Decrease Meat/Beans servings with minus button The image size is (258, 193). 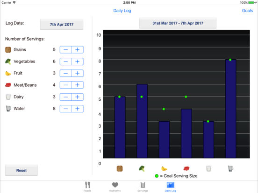tap(65, 85)
